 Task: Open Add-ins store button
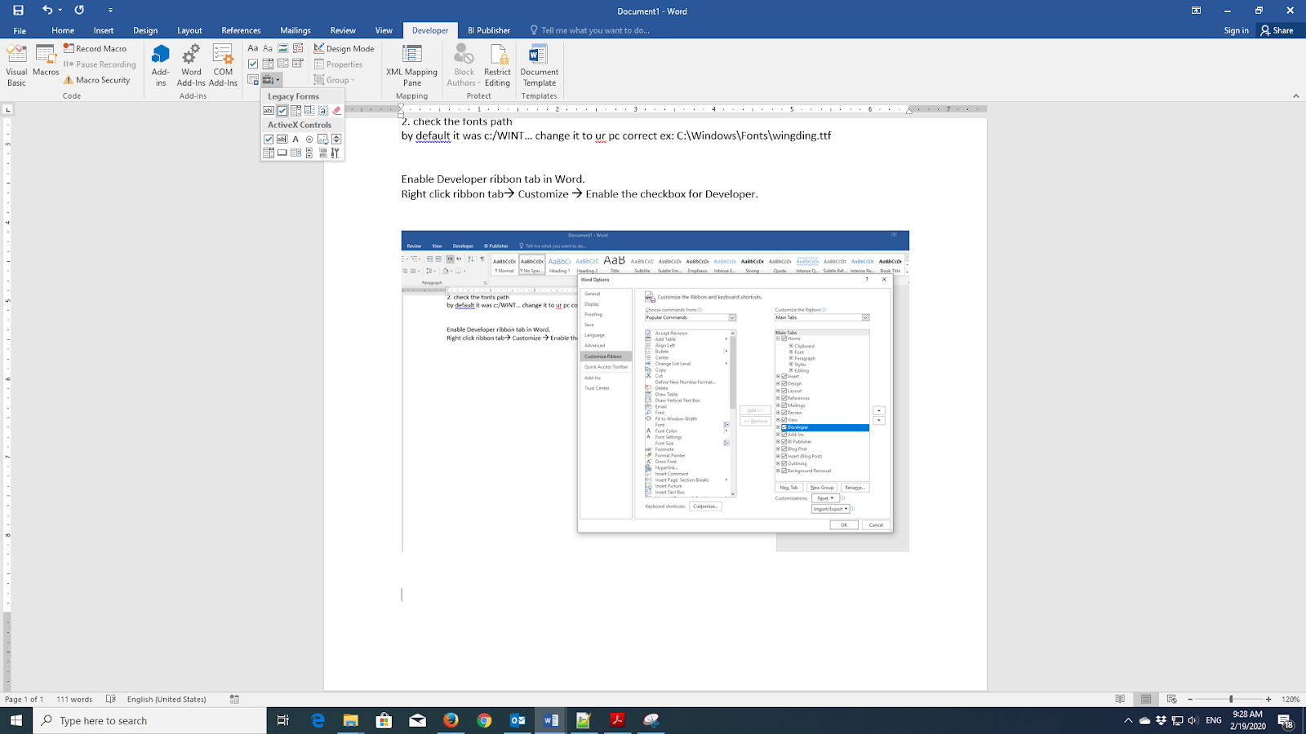(x=161, y=65)
